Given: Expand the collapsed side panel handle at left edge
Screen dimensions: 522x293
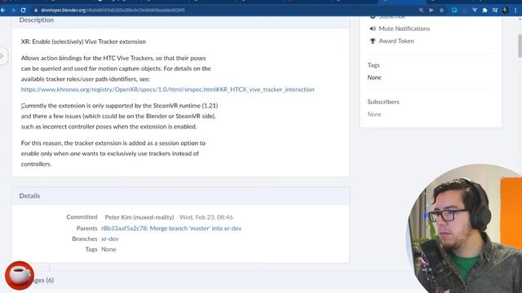Looking at the screenshot, I should click(x=2, y=56).
